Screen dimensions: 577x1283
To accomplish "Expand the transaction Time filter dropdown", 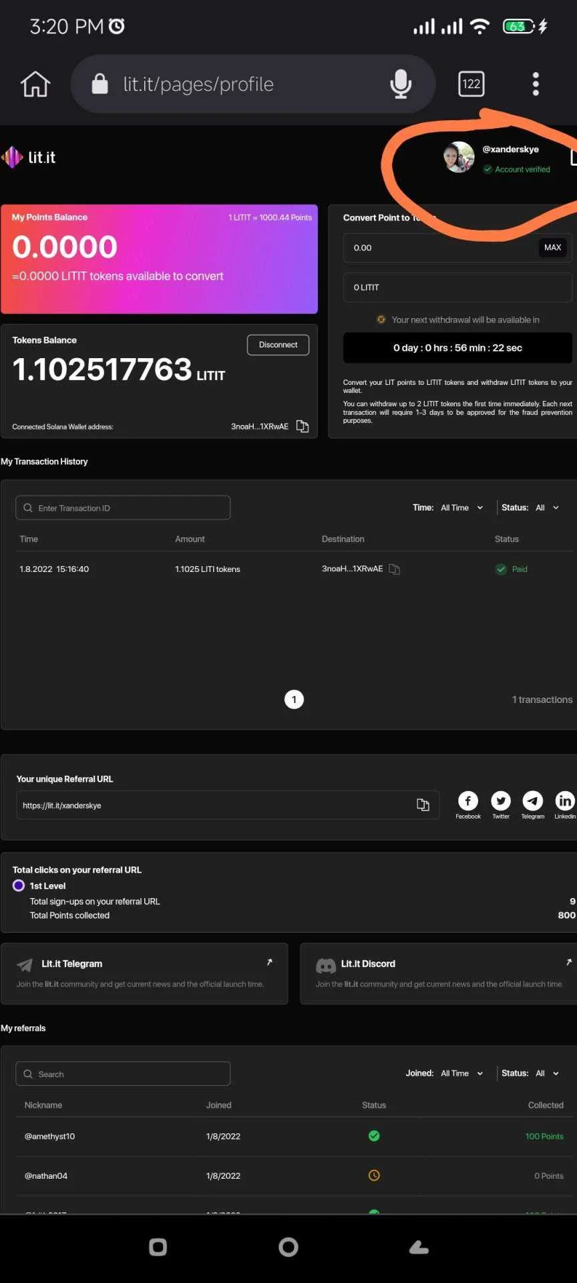I will point(461,508).
